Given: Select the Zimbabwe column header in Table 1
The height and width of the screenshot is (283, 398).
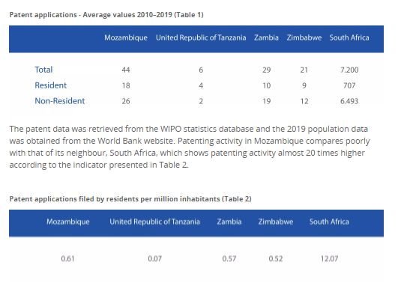Looking at the screenshot, I should 304,37.
